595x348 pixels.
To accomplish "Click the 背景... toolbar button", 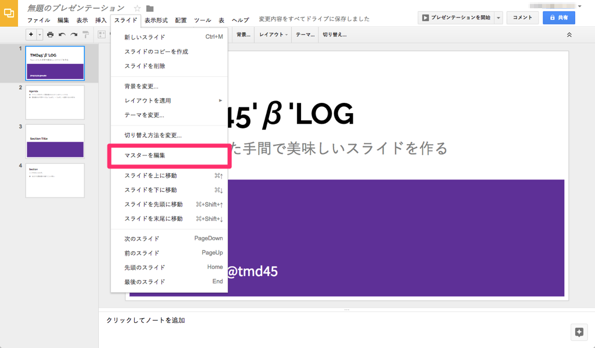I will pos(243,34).
